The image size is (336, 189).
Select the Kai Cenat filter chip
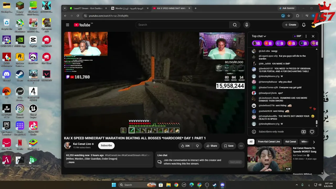pos(291,142)
